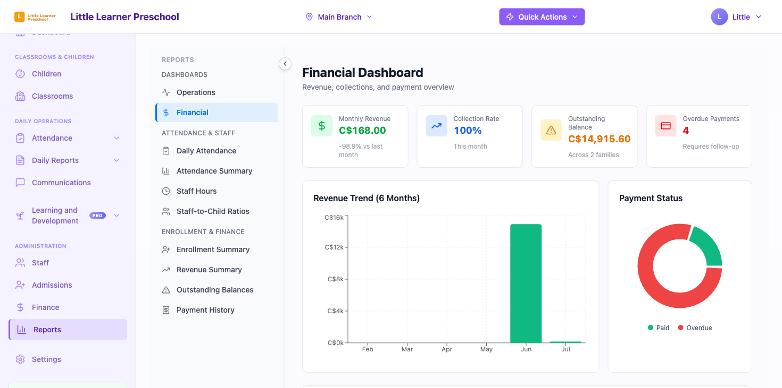Click the PRO badge beside Learning and Development
The height and width of the screenshot is (388, 782).
click(97, 215)
